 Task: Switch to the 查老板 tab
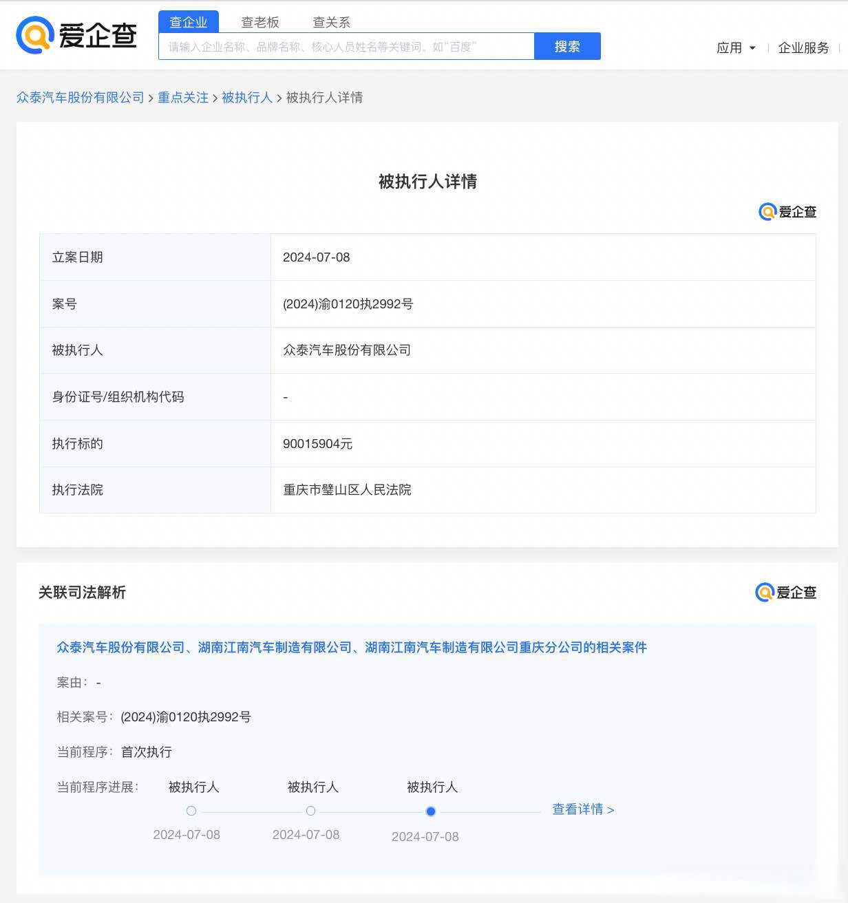260,22
